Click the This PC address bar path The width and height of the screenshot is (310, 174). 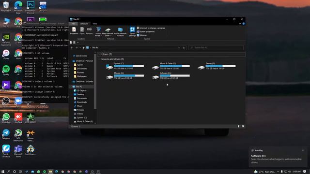[x=95, y=48]
